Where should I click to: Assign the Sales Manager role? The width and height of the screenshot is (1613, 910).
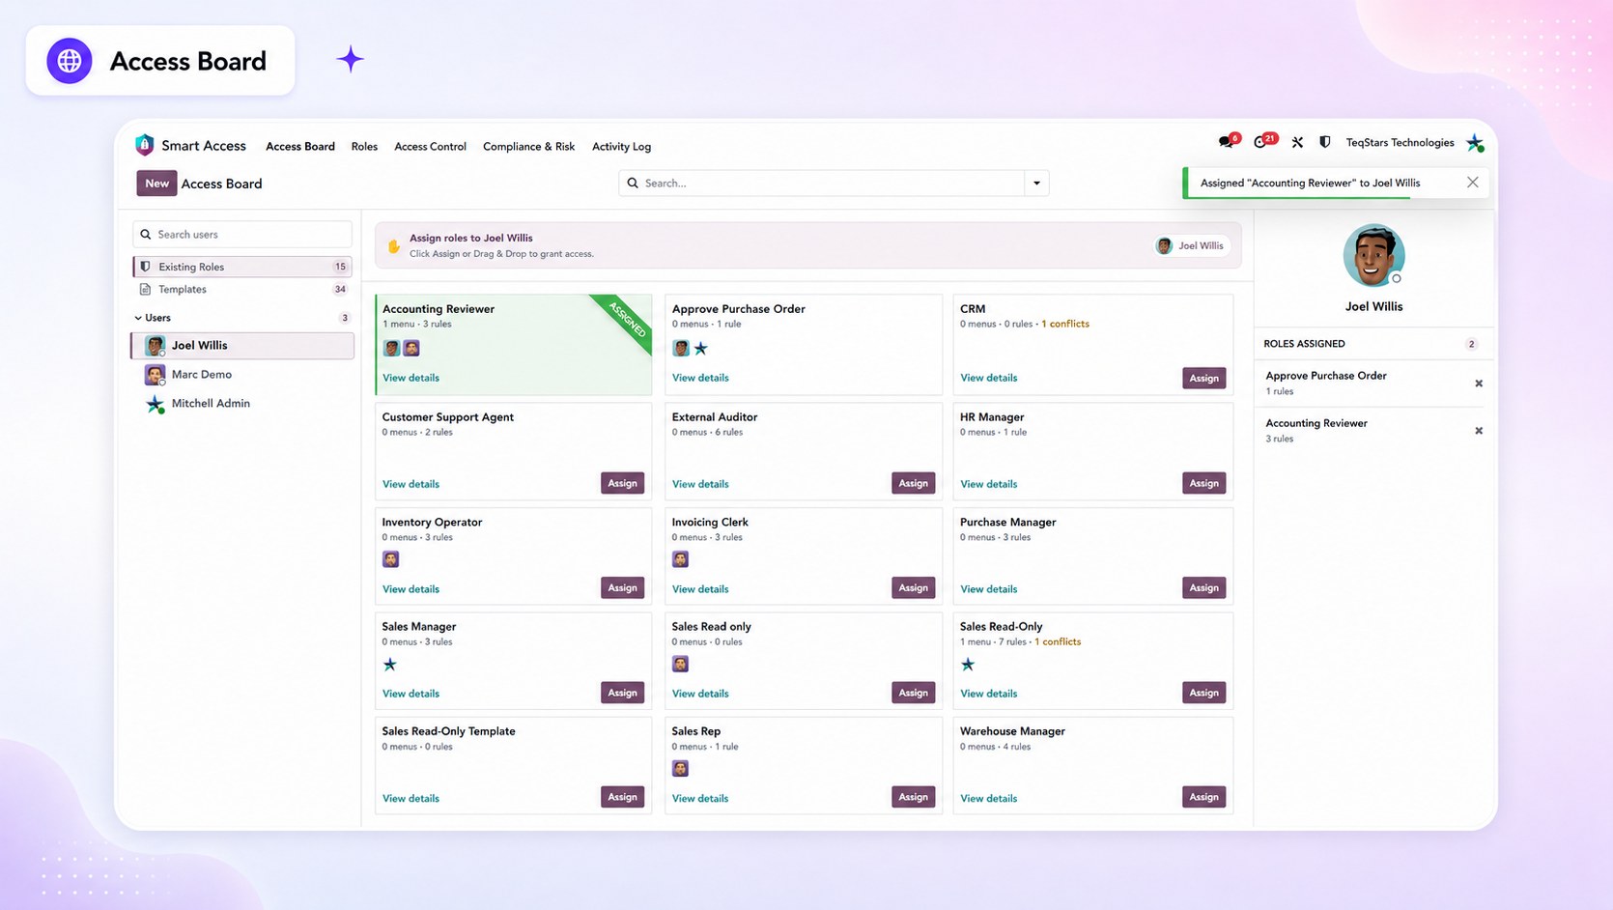(x=622, y=693)
